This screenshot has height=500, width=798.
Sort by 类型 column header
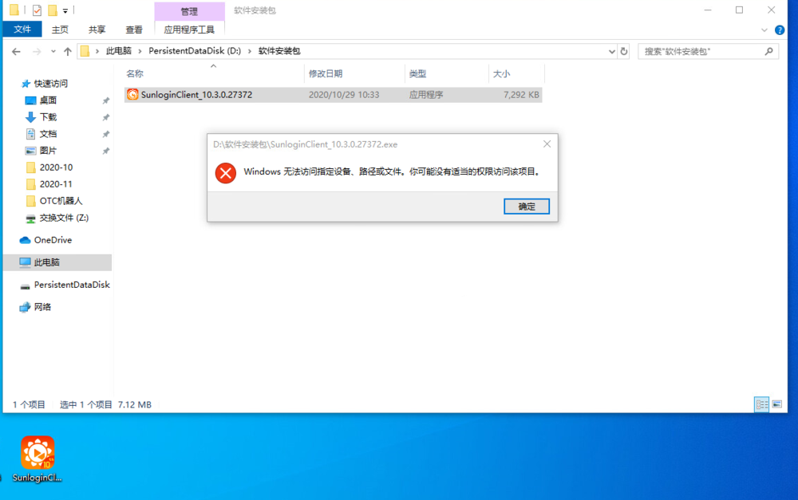[418, 73]
